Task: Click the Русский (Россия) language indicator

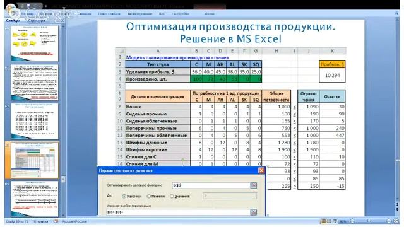Action: [x=74, y=221]
